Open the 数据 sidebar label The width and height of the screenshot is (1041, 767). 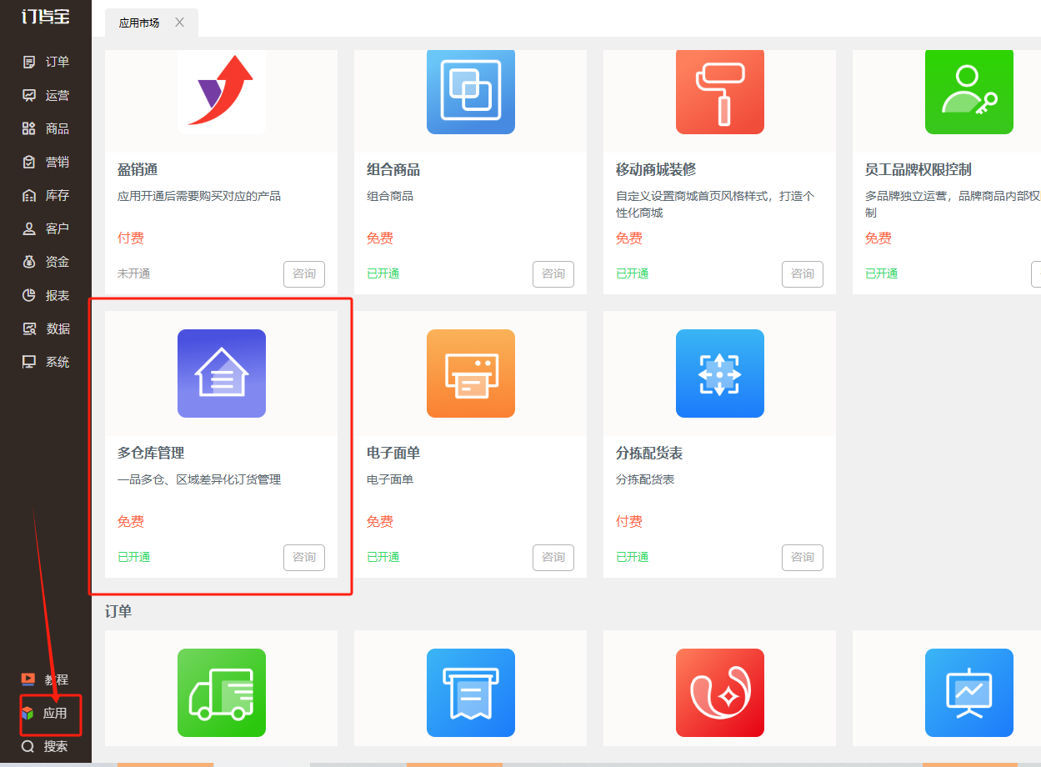[x=58, y=328]
